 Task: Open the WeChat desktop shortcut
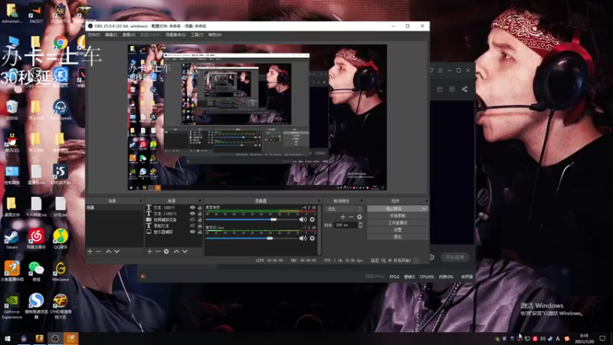pos(36,271)
